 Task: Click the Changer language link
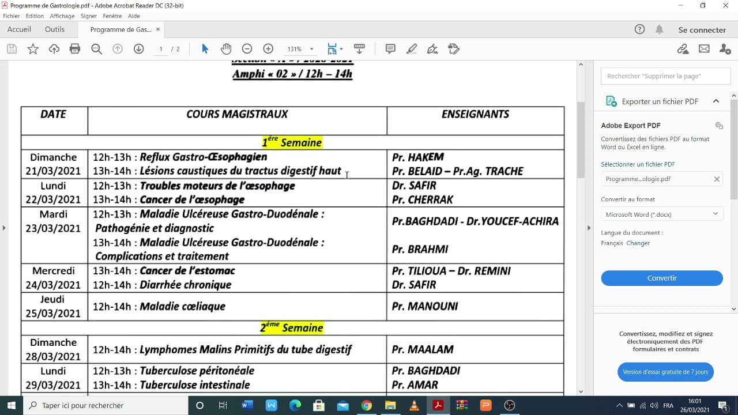638,243
